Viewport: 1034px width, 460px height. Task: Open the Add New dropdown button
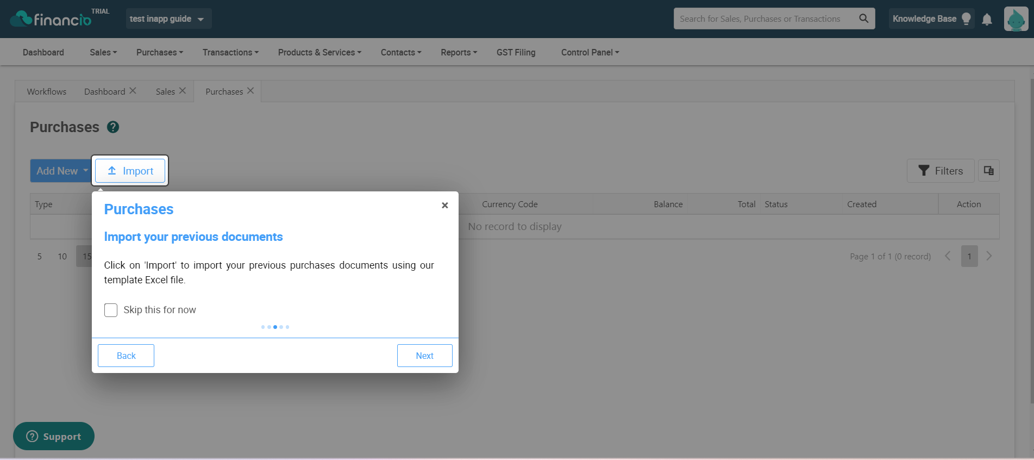pyautogui.click(x=61, y=171)
